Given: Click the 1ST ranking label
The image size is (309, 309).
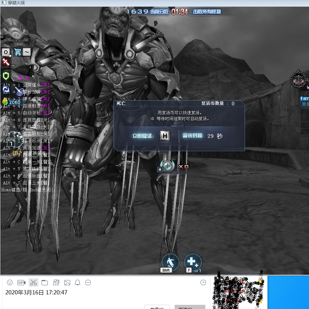Looking at the screenshot, I should [x=304, y=98].
